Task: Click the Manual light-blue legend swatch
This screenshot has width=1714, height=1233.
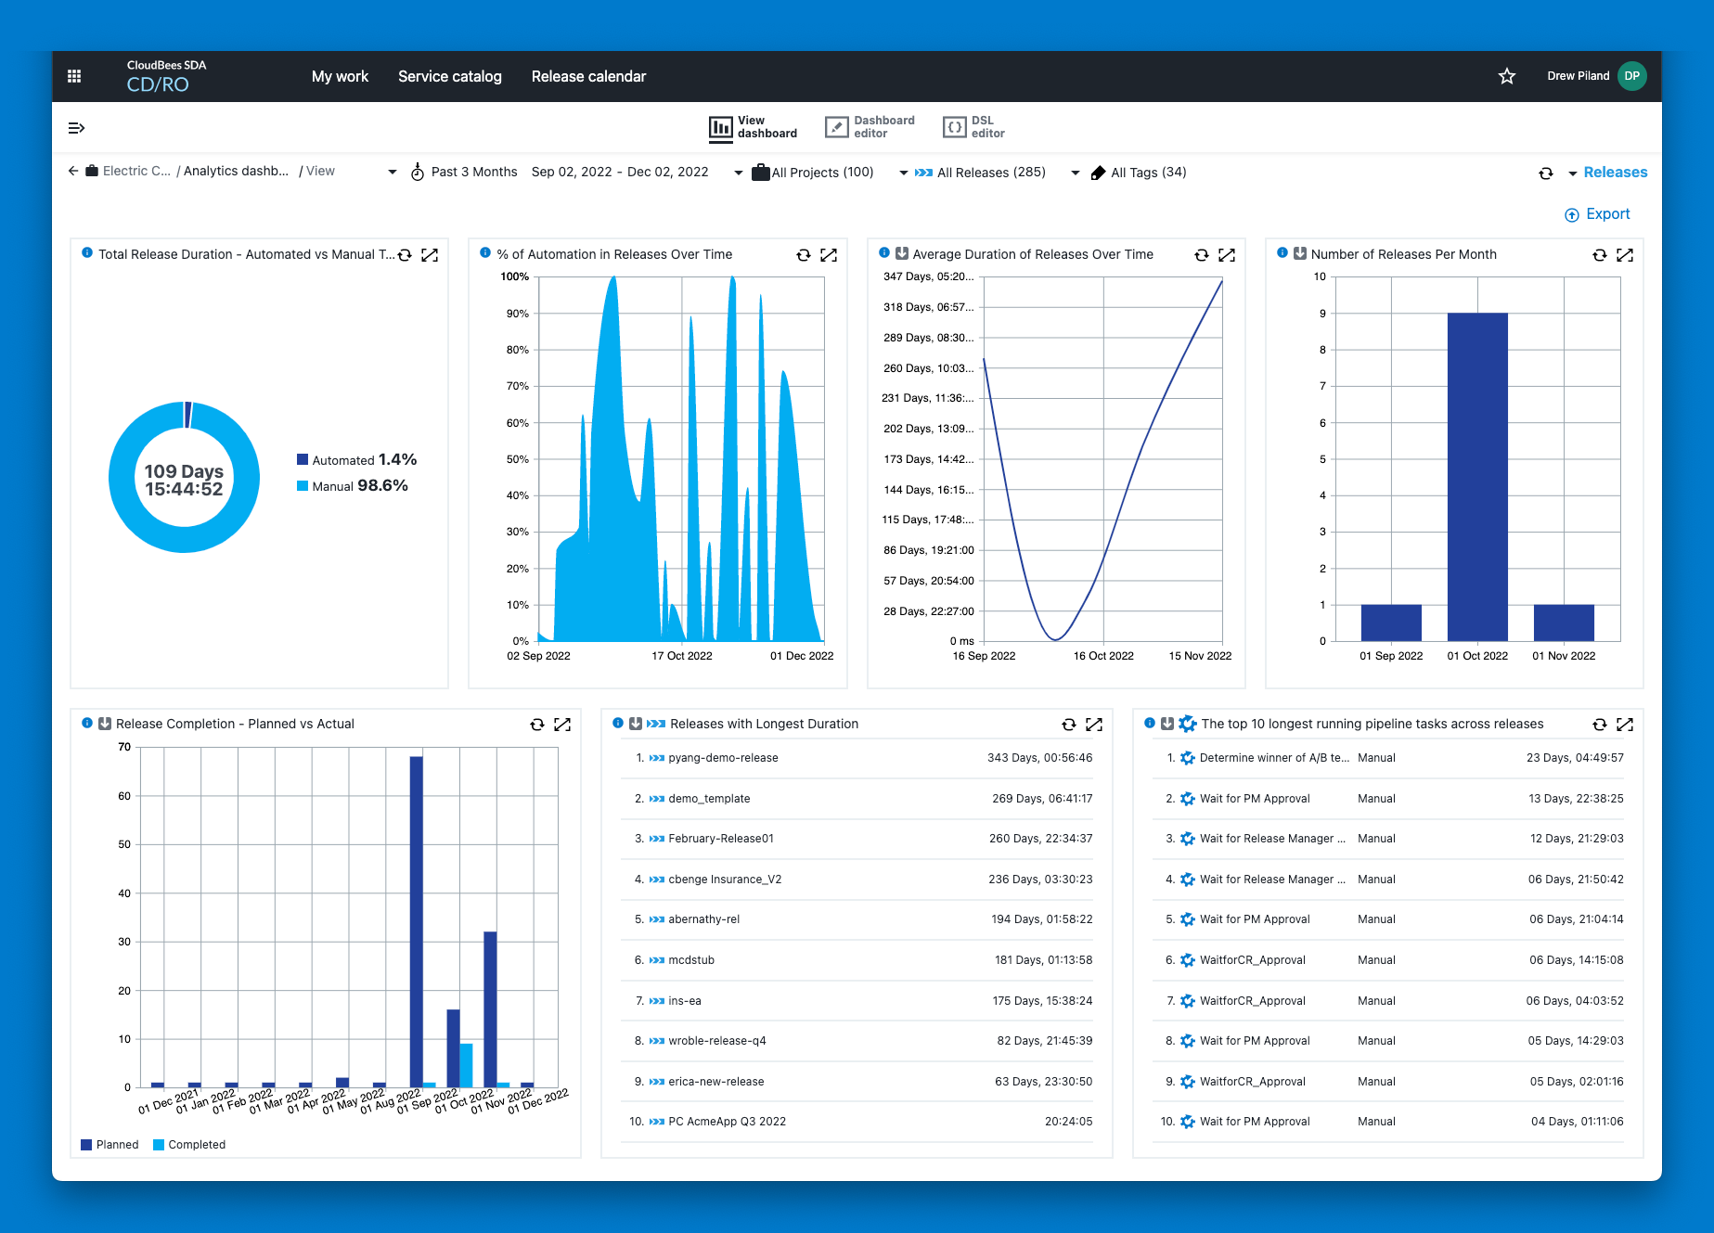Action: 303,486
